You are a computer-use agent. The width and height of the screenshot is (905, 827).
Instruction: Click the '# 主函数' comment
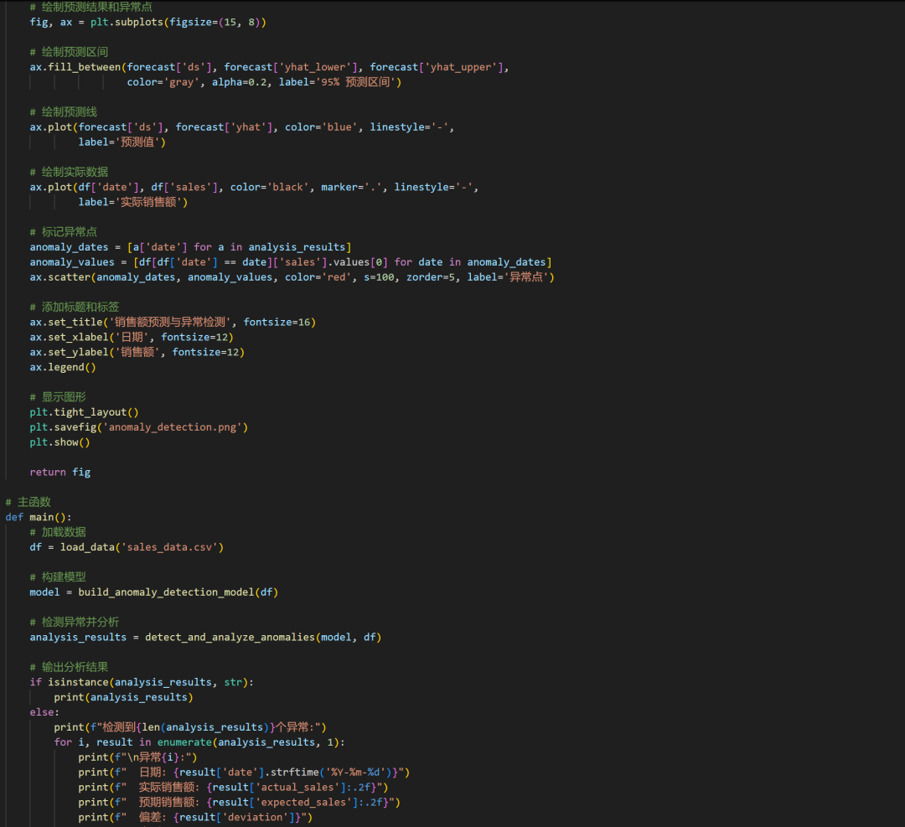pyautogui.click(x=28, y=502)
